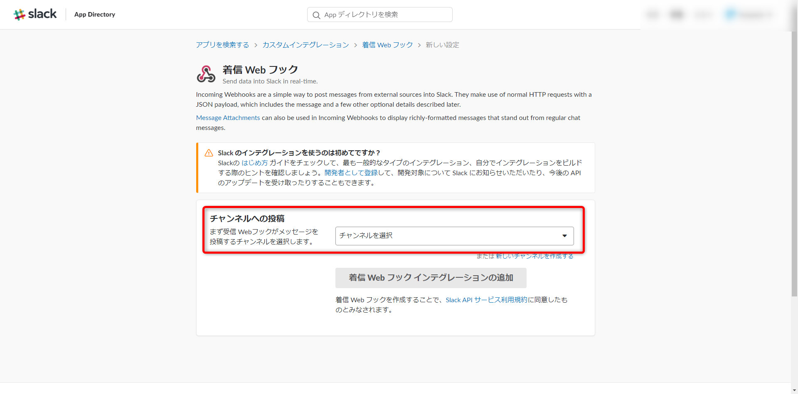Click the warning triangle icon
798x394 pixels.
[209, 153]
